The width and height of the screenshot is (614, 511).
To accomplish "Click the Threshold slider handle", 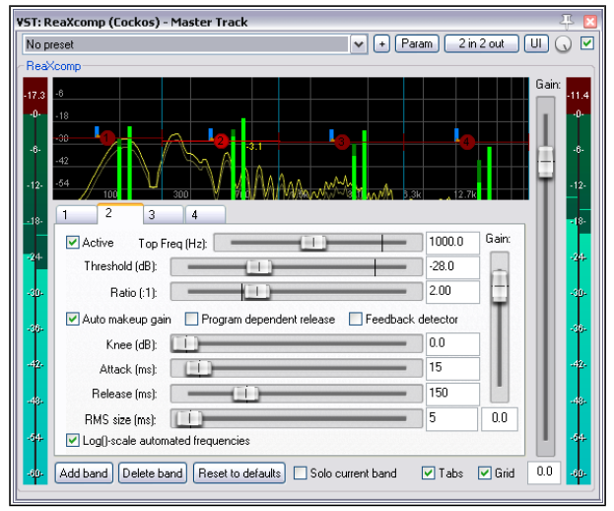I will point(259,267).
